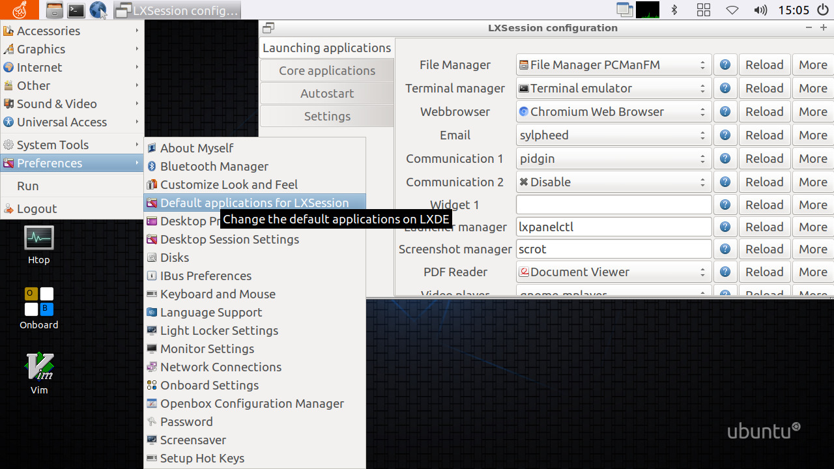Viewport: 834px width, 469px height.
Task: Choose Logout from the start menu
Action: pos(72,208)
